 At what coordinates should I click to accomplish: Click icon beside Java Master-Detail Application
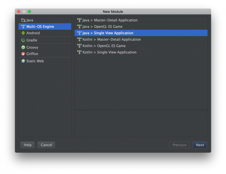(x=79, y=20)
